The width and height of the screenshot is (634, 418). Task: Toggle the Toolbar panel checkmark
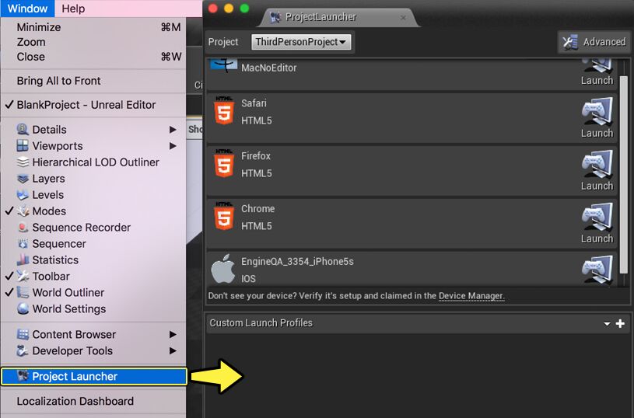(x=9, y=276)
